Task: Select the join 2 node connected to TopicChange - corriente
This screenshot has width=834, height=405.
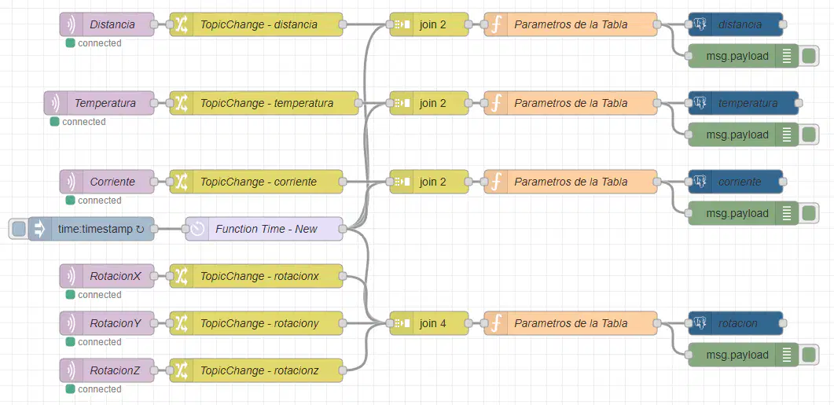Action: click(429, 182)
